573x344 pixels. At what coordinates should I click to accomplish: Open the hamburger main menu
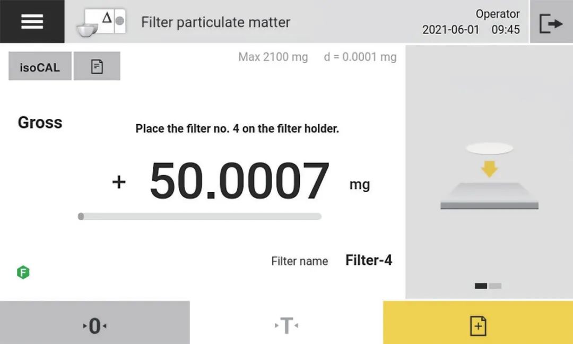[x=32, y=21]
